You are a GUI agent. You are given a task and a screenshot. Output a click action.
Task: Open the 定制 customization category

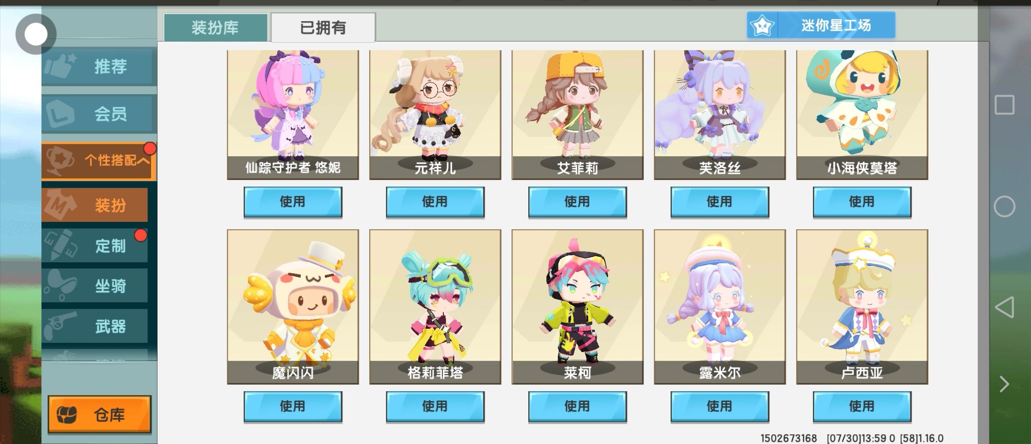(x=95, y=246)
